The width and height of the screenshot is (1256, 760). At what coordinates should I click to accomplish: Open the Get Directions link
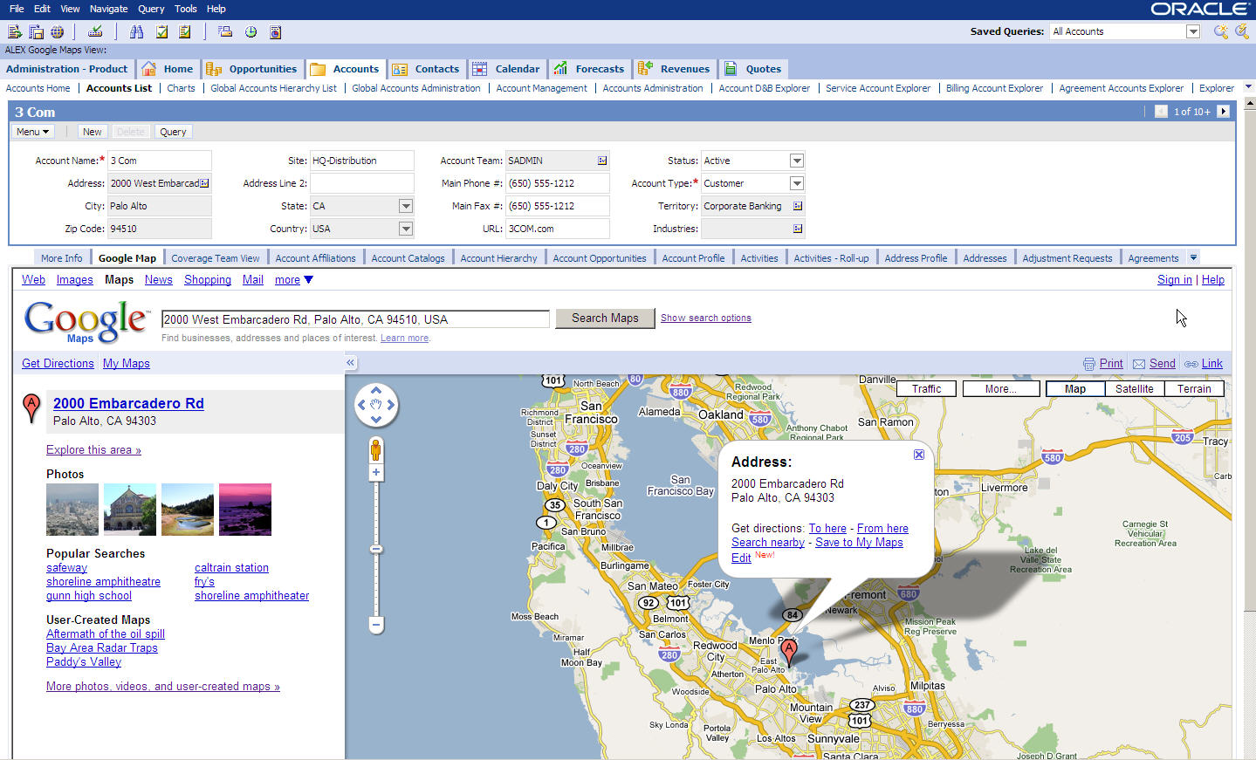point(58,364)
